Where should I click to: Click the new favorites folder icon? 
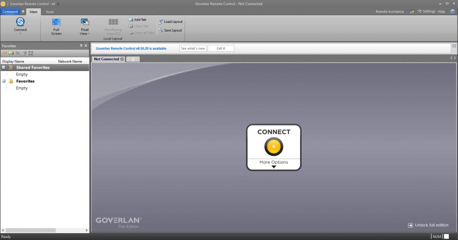(x=11, y=53)
